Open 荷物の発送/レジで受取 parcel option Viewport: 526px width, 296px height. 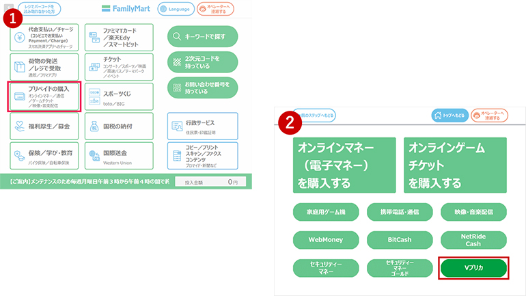44,66
